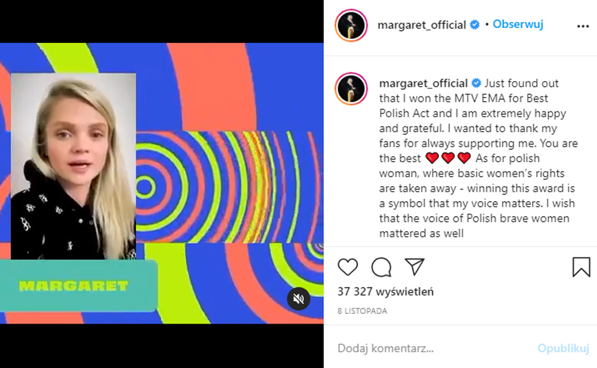This screenshot has height=368, width=597.
Task: Like the post with the heart icon
Action: [x=348, y=267]
